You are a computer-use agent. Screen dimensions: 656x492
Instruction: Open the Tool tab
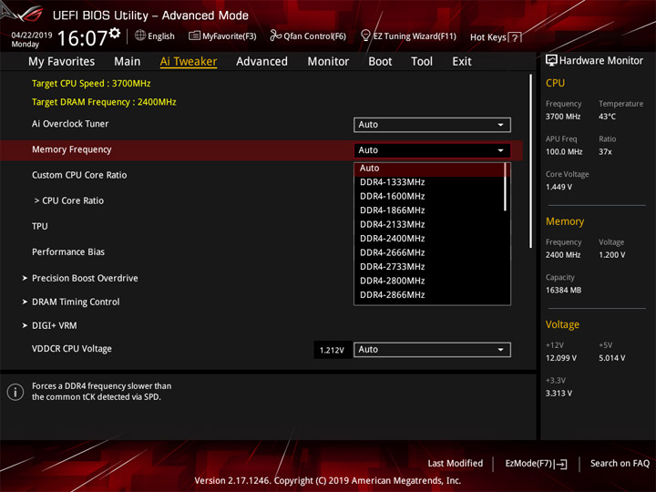coord(422,62)
